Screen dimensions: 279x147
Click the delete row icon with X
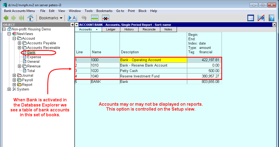106,18
